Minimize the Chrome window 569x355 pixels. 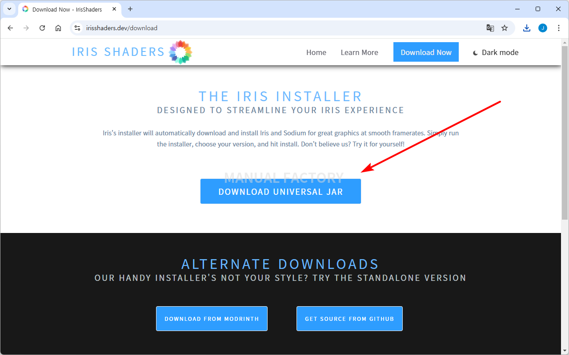point(517,9)
